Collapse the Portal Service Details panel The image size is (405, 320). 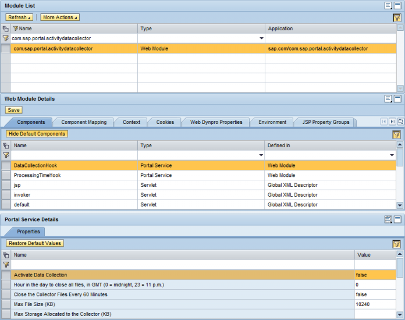[397, 219]
